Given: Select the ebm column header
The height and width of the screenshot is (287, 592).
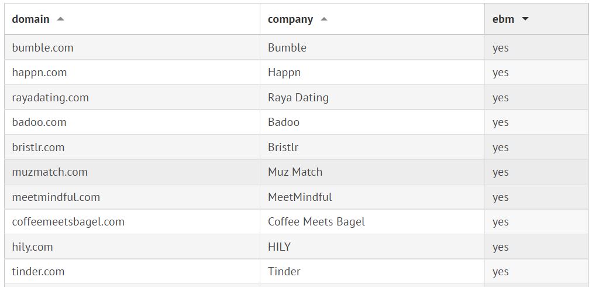Looking at the screenshot, I should [503, 19].
